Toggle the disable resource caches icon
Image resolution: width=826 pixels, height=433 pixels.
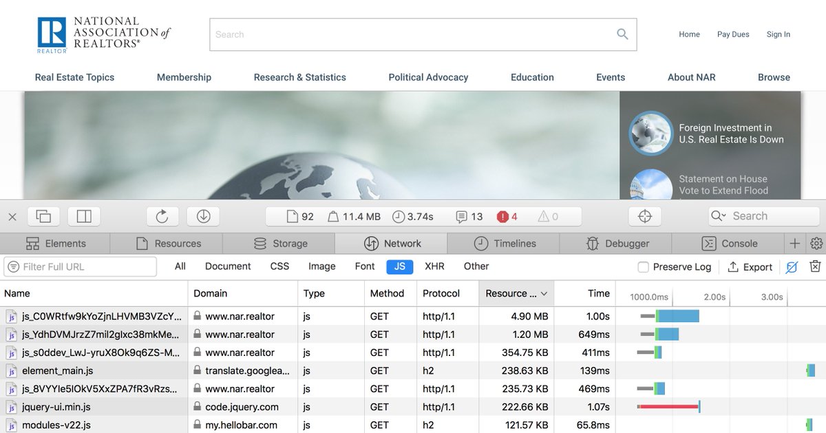coord(792,267)
